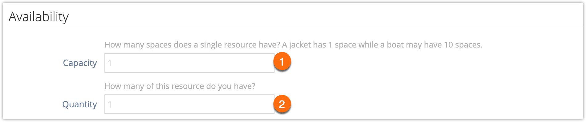
Task: Click the right end of the Capacity field
Action: click(268, 63)
